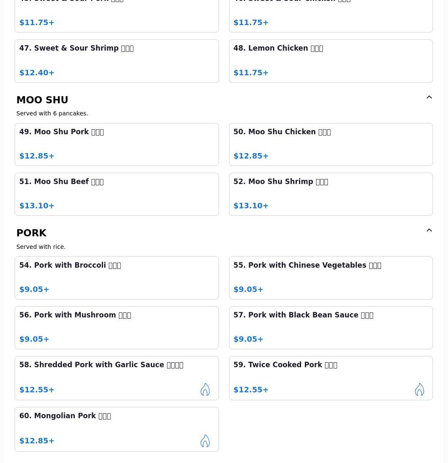Image resolution: width=448 pixels, height=463 pixels.
Task: Select 50. Moo Shu Chicken
Action: [330, 144]
